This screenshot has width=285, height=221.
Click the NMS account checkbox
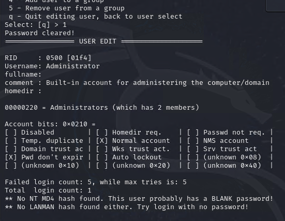coord(193,141)
